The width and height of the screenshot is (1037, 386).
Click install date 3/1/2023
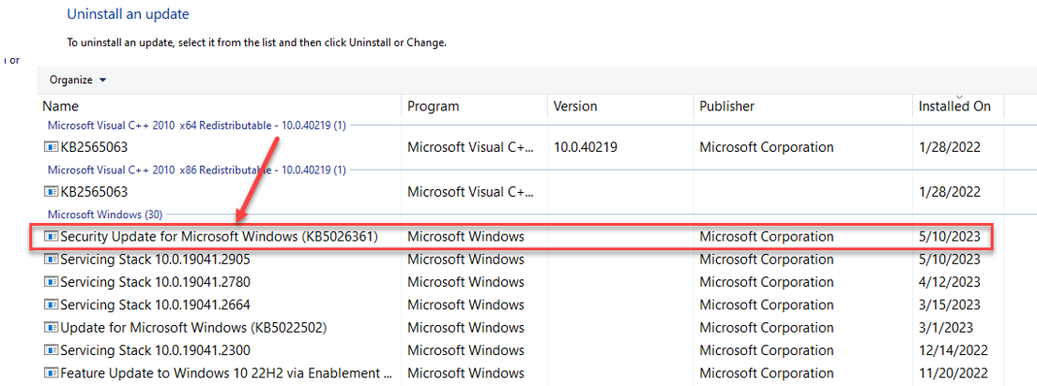coord(946,327)
